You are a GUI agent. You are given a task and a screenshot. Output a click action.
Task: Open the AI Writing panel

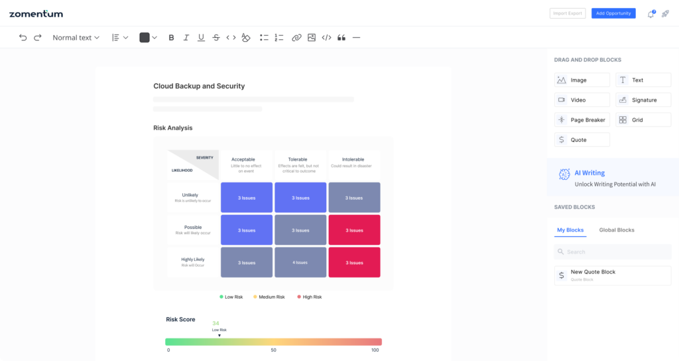click(x=613, y=177)
